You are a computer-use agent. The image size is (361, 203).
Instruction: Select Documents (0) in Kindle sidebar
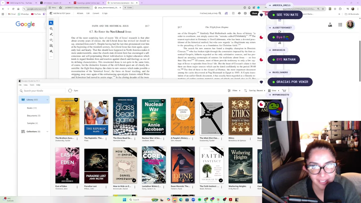(x=34, y=116)
